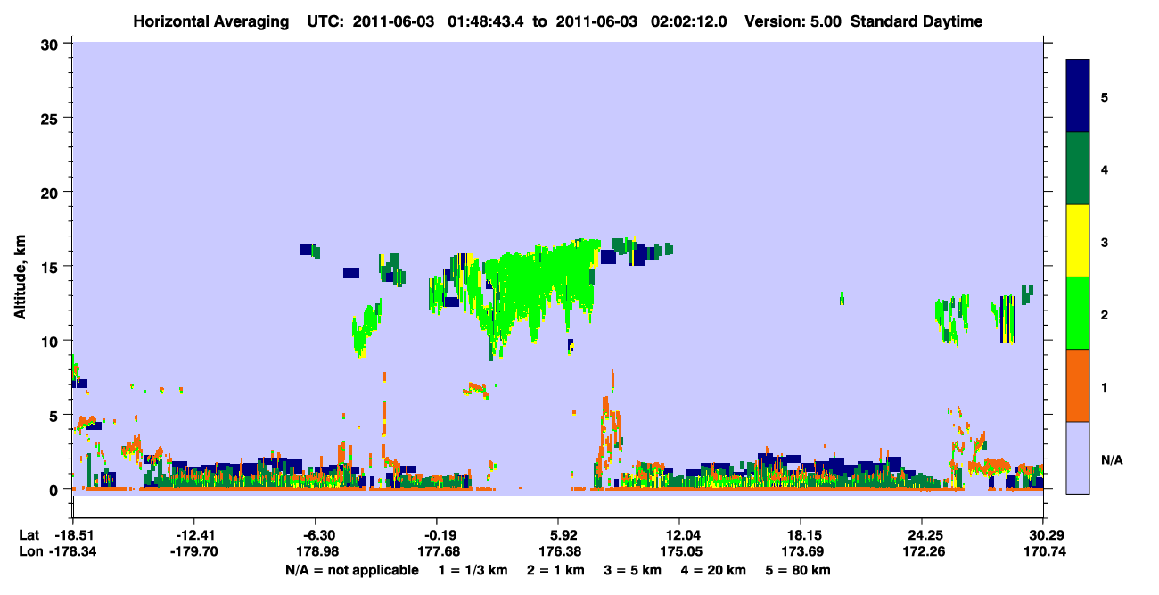
Task: Click the dark blue level 5 color swatch
Action: [x=1078, y=95]
